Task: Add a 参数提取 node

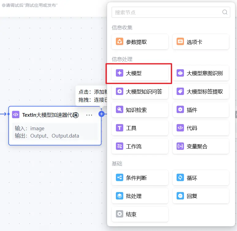Action: pos(140,42)
